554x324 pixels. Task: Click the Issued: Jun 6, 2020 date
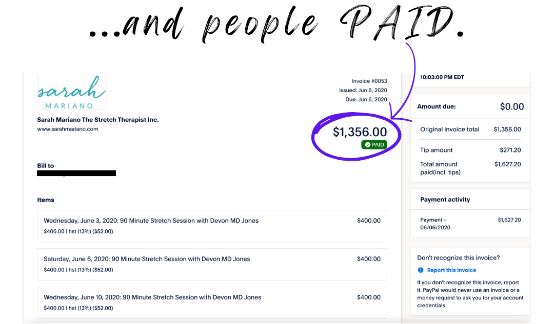click(363, 91)
